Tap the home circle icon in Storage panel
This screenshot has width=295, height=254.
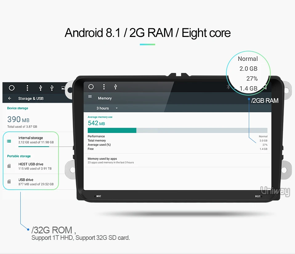(x=12, y=88)
